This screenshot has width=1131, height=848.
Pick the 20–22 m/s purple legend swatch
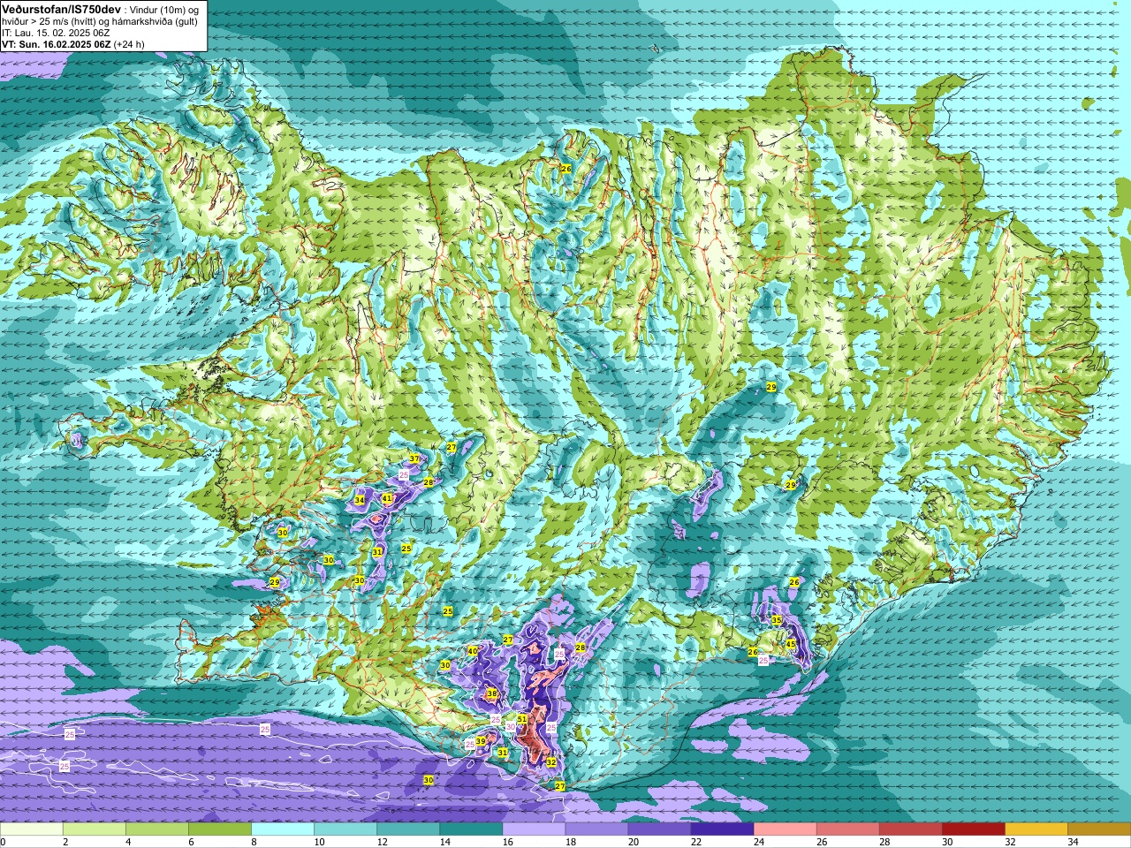pyautogui.click(x=659, y=829)
